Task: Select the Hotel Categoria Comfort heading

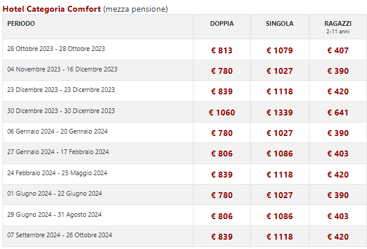Action: tap(52, 9)
